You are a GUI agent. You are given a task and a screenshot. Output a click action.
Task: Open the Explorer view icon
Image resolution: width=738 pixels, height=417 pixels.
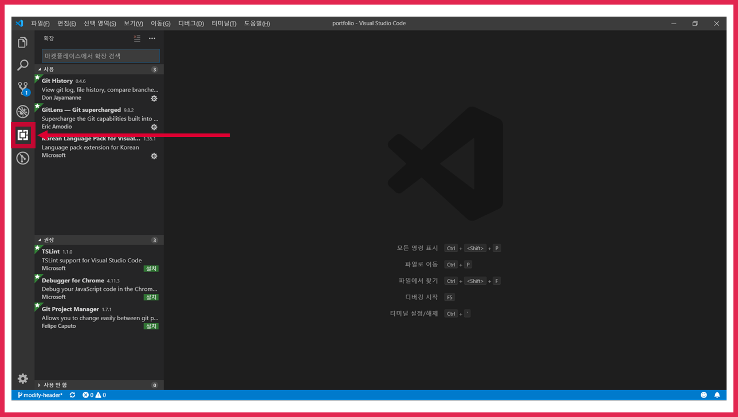(x=23, y=42)
